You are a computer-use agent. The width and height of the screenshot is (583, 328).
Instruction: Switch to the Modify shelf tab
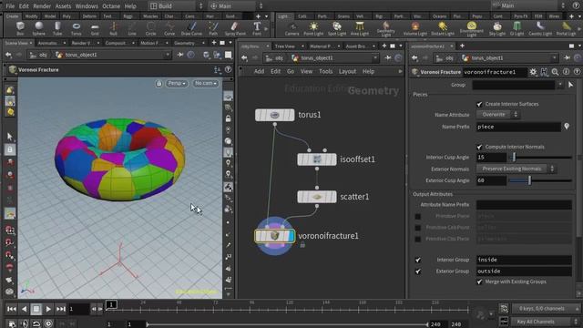(32, 16)
